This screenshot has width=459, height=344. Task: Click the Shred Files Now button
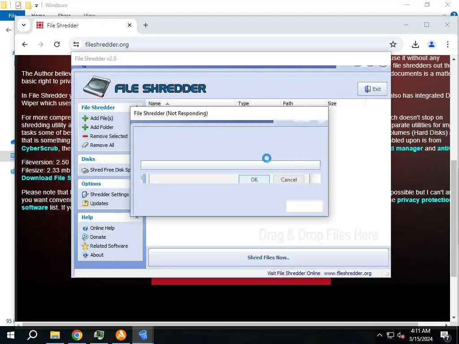point(268,258)
